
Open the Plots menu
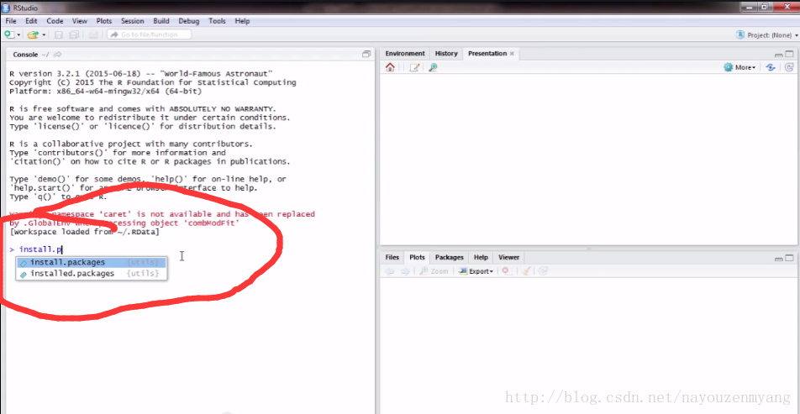103,21
